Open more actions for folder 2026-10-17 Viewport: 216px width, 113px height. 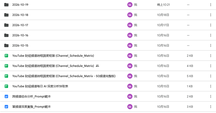(x=211, y=25)
